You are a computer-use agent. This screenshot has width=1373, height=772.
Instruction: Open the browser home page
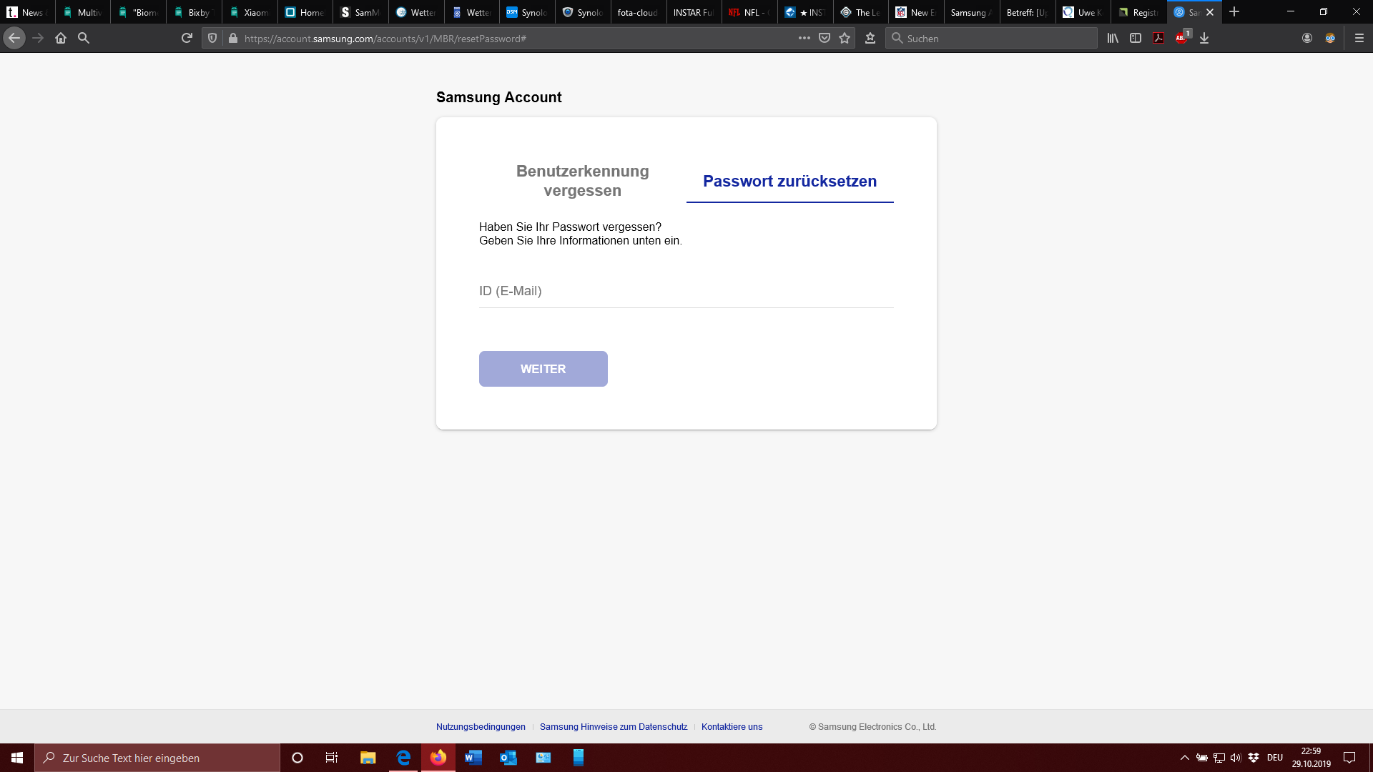click(61, 38)
